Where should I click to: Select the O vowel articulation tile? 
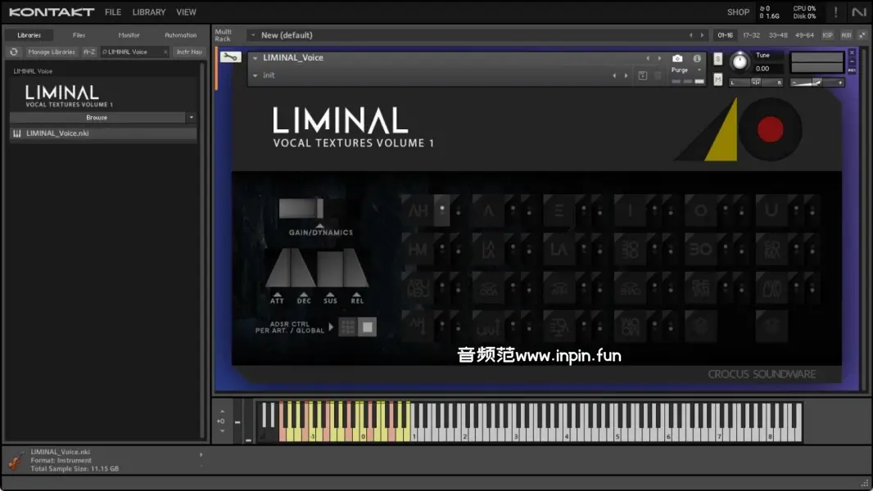(700, 210)
